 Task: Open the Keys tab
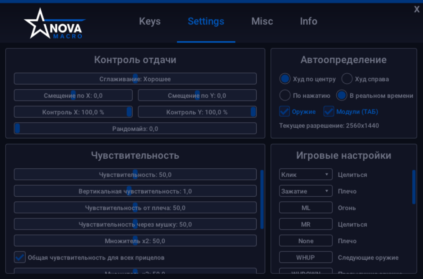coord(150,21)
